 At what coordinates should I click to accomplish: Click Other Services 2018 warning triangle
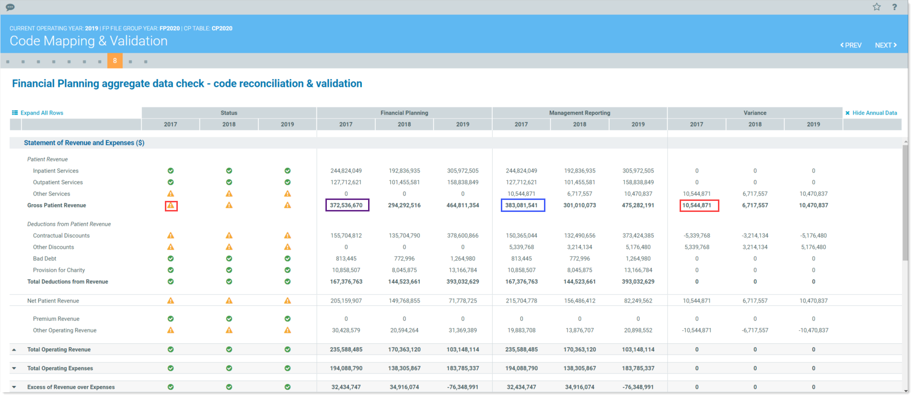click(x=229, y=194)
